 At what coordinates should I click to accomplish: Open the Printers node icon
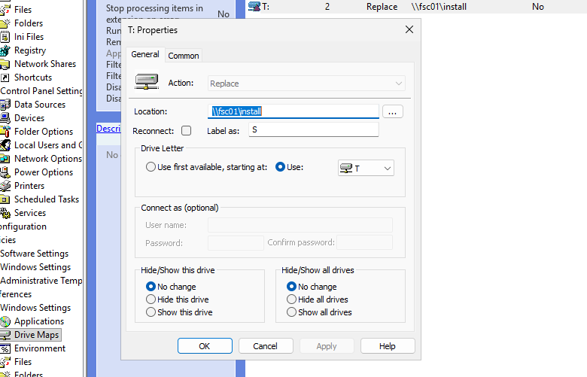(x=5, y=186)
